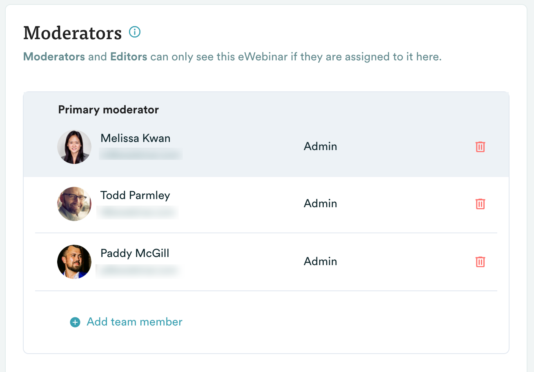Click the Todd Parmley name
Screen dimensions: 534x372
[x=135, y=195]
